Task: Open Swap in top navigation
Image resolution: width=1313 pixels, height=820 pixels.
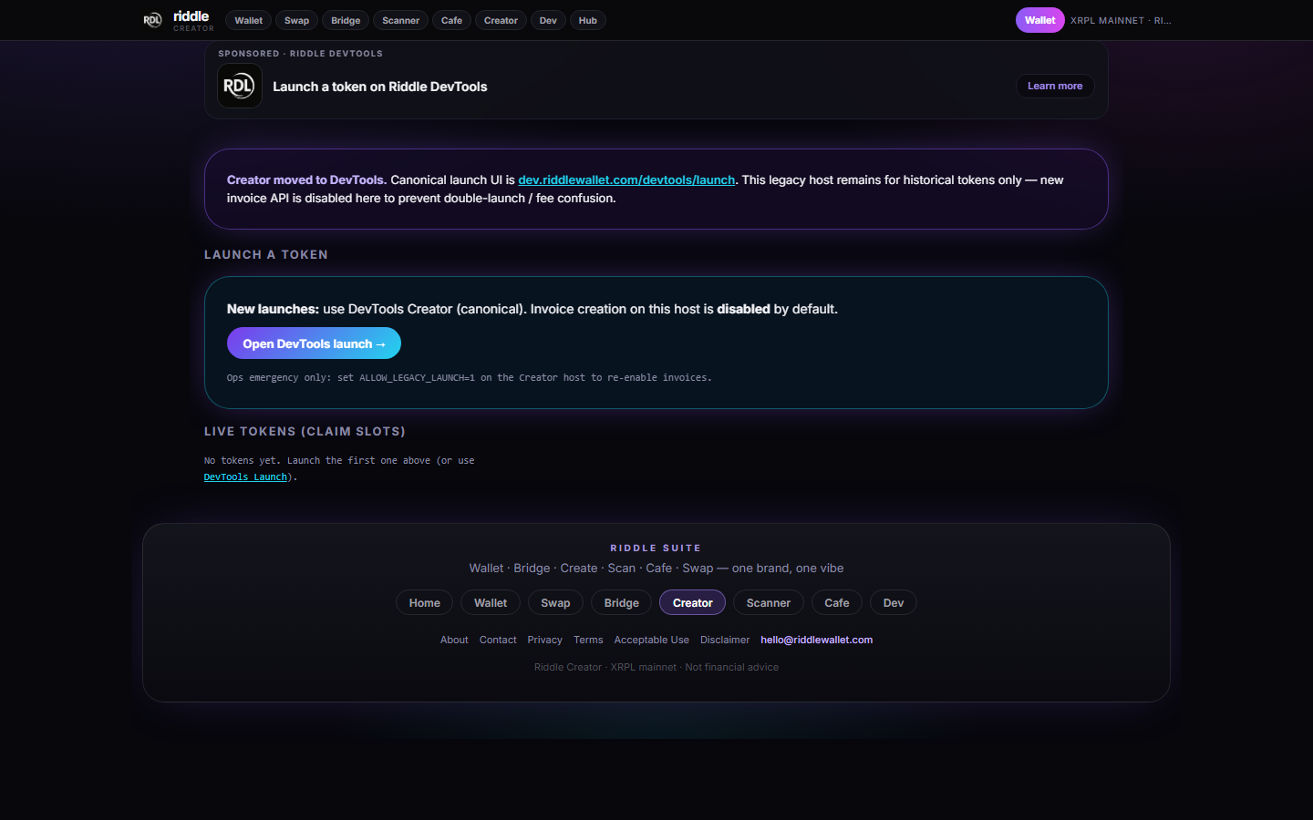Action: click(296, 20)
